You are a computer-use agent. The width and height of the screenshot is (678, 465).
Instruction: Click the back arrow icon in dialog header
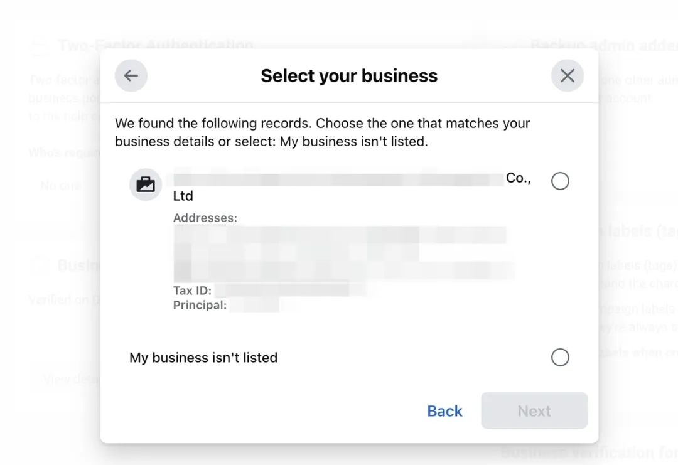pyautogui.click(x=131, y=76)
